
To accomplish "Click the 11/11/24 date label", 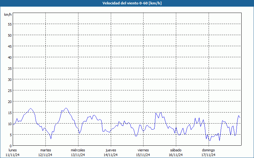I will [13, 155].
